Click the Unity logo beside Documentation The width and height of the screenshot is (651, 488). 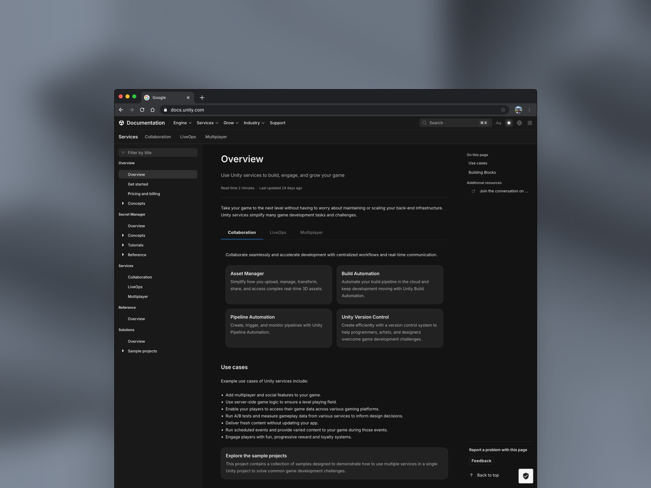click(121, 123)
